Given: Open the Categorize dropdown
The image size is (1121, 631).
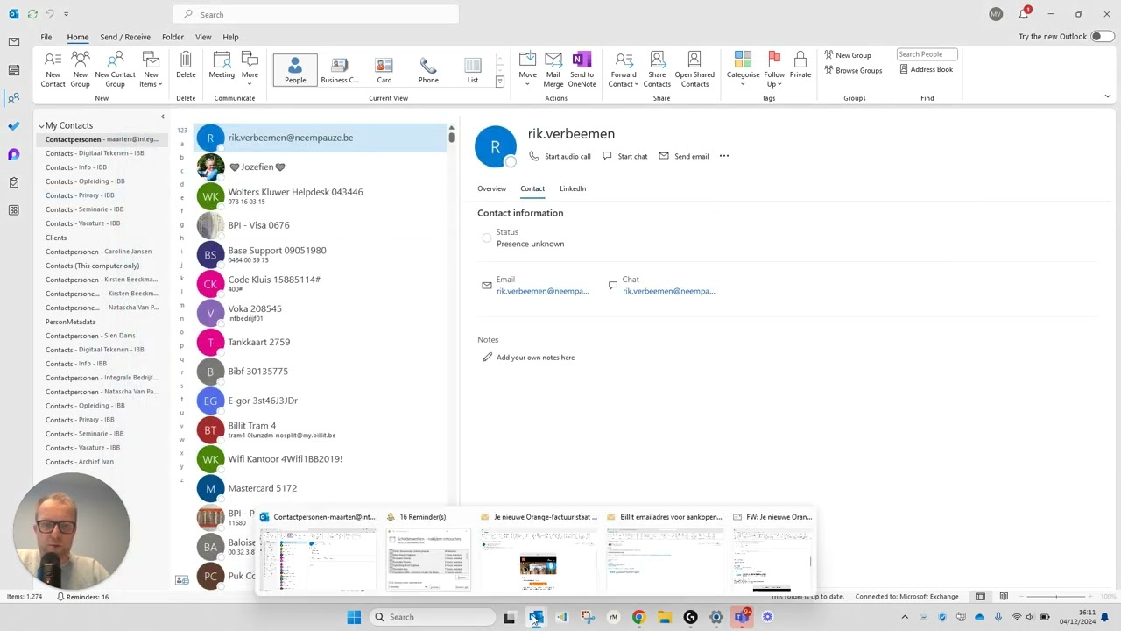Looking at the screenshot, I should (743, 69).
